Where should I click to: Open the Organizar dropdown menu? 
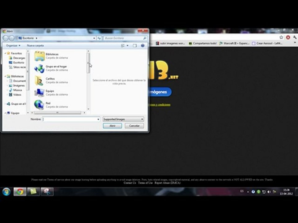[13, 46]
